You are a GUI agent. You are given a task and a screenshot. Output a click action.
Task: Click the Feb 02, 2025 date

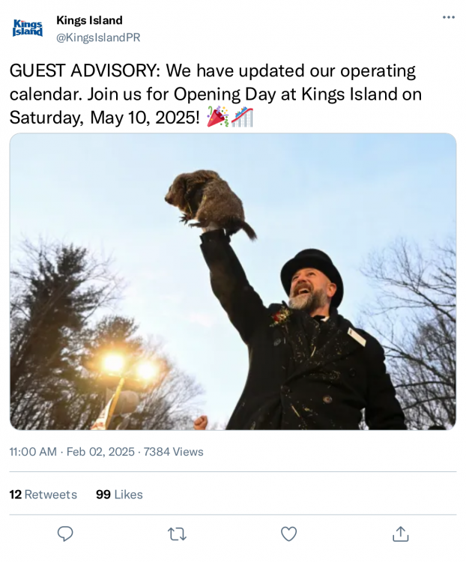tap(100, 452)
